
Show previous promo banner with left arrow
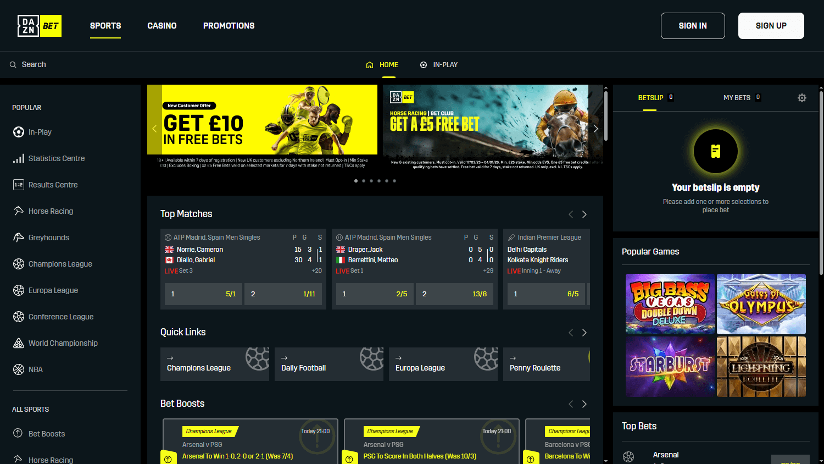pos(154,129)
